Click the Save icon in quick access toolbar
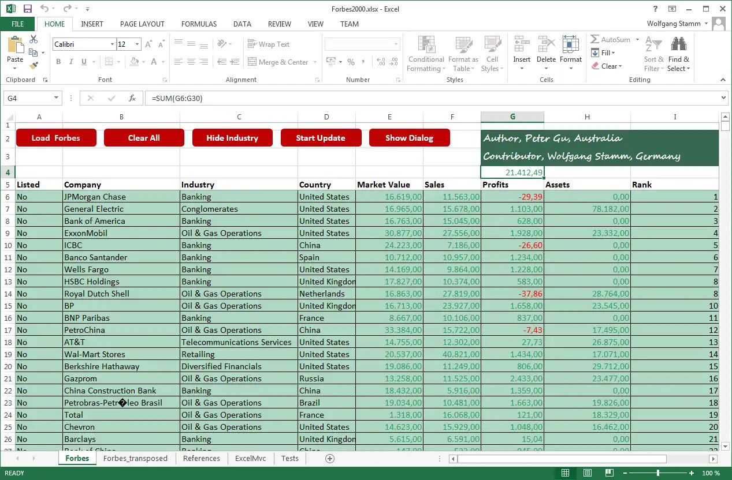732x480 pixels. pyautogui.click(x=28, y=9)
